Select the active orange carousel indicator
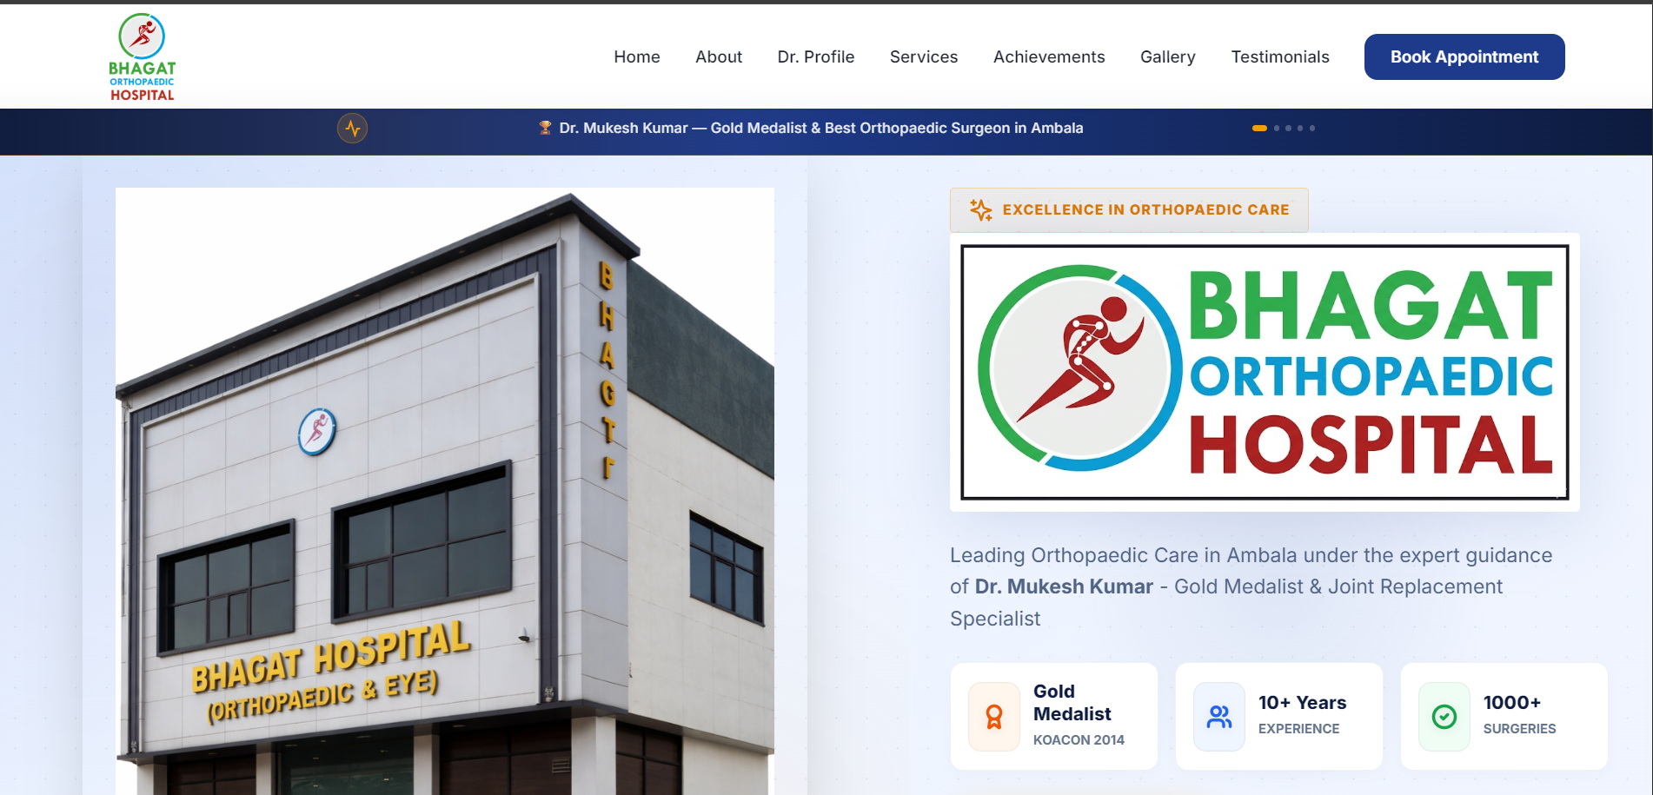Screen dimensions: 1653x795 1259,129
